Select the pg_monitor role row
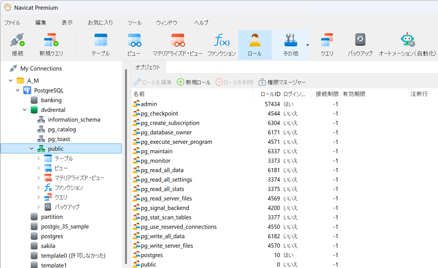The image size is (438, 268). (x=284, y=161)
